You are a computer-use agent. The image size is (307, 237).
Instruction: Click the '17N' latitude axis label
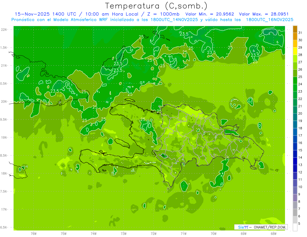pos(4,210)
